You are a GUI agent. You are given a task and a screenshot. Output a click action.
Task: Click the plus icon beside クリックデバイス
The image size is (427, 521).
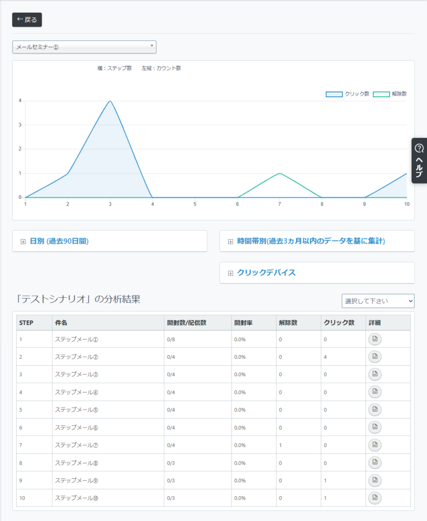[x=230, y=273]
